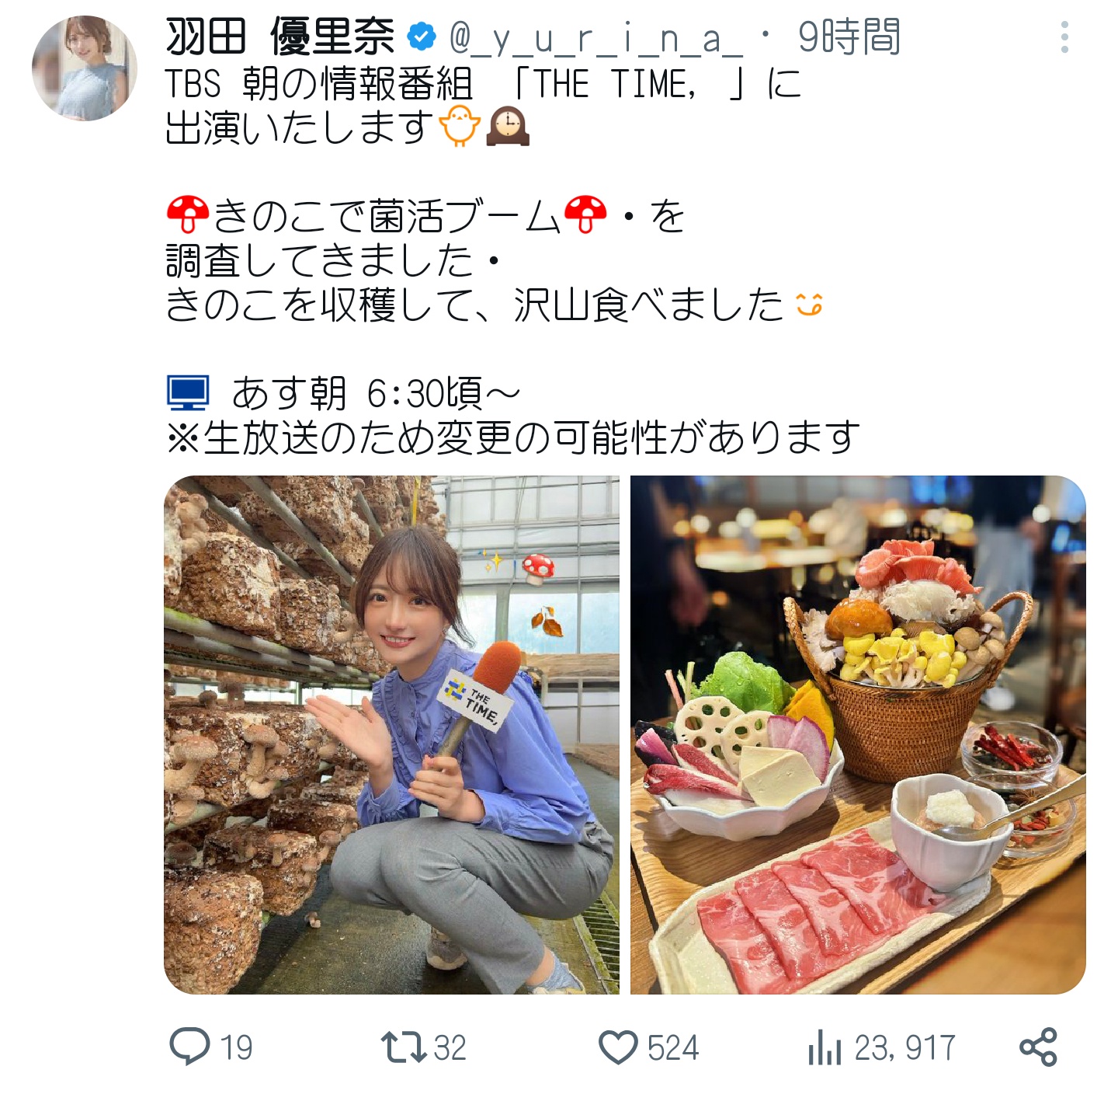Visit the @_y_u_r_i_n_a_ handle
The height and width of the screenshot is (1094, 1118).
click(595, 38)
